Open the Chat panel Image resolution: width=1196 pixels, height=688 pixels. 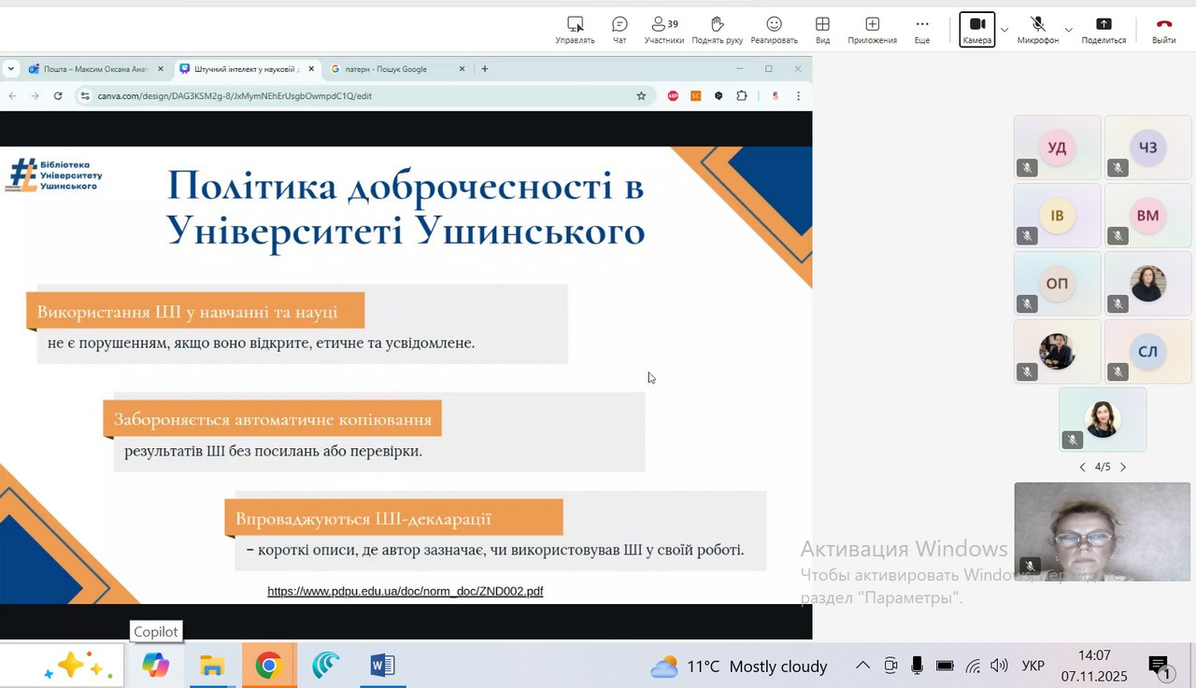(619, 29)
